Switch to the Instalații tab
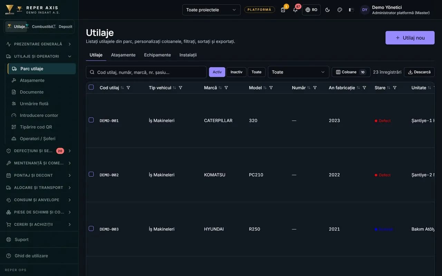Screen dimensions: 442x276 [x=188, y=55]
